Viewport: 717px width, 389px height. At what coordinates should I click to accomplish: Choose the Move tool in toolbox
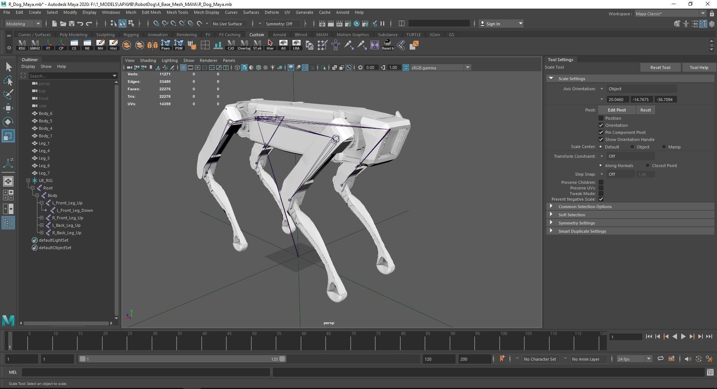(8, 108)
